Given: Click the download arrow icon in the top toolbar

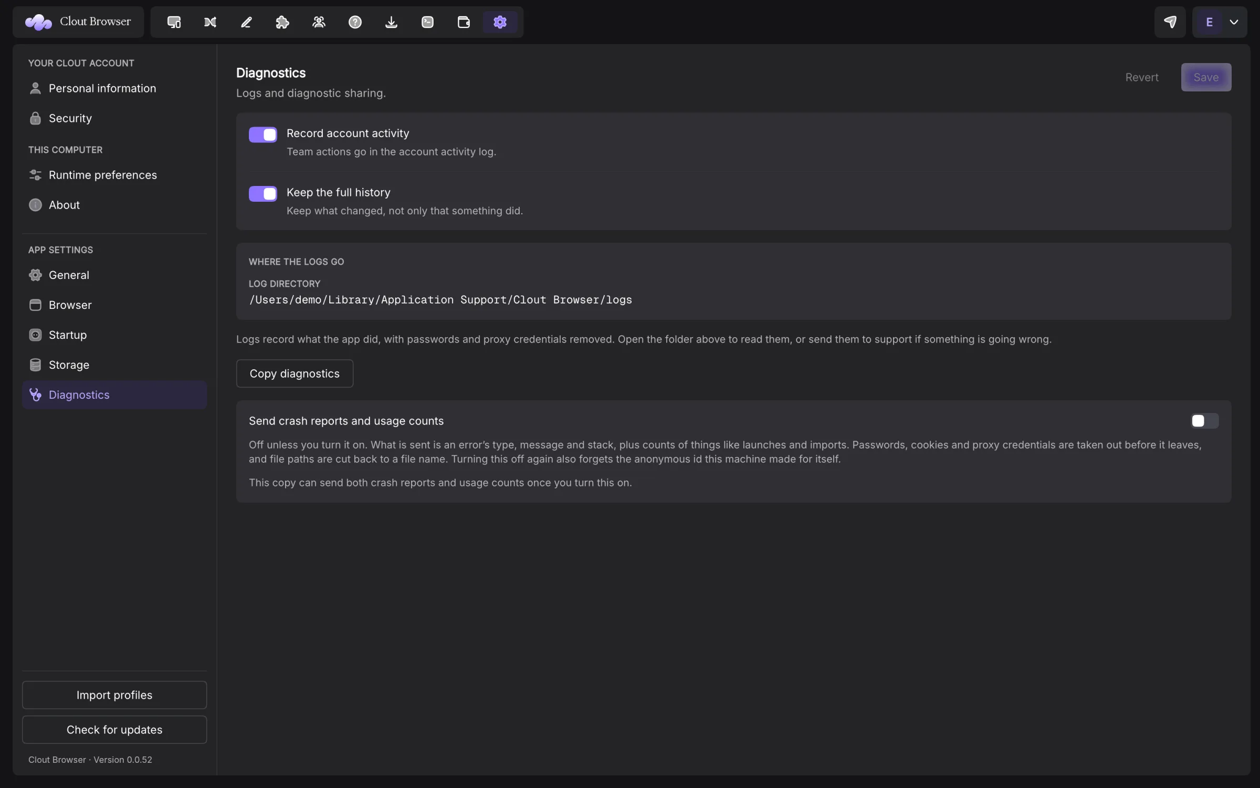Looking at the screenshot, I should (x=391, y=22).
